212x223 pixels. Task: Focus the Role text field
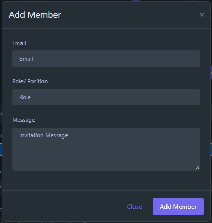coord(106,97)
